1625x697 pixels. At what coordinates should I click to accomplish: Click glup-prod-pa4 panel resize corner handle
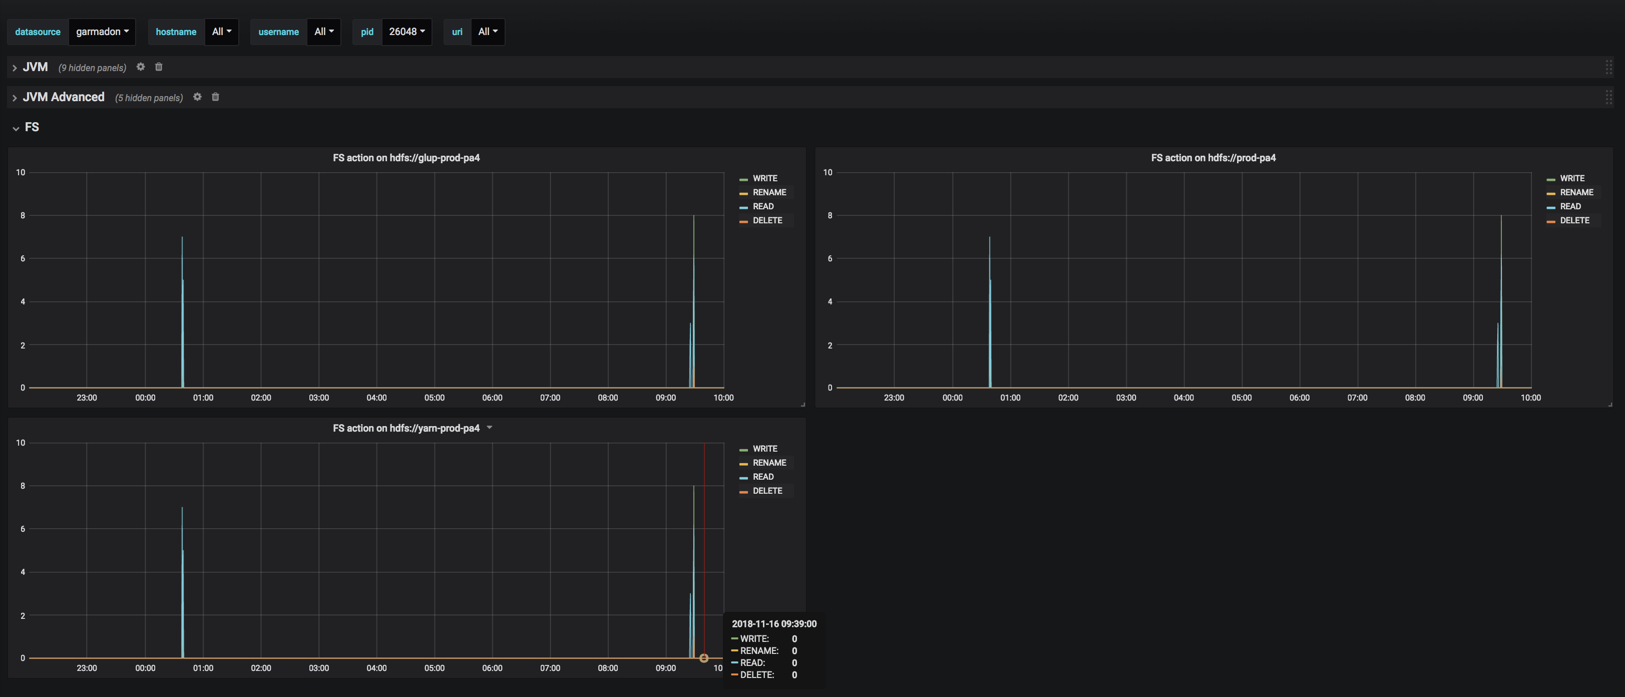(802, 404)
